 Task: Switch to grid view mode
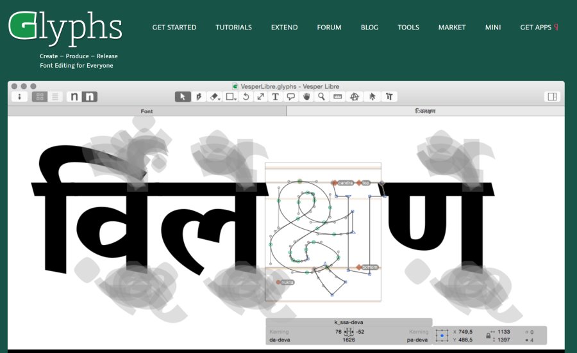39,97
